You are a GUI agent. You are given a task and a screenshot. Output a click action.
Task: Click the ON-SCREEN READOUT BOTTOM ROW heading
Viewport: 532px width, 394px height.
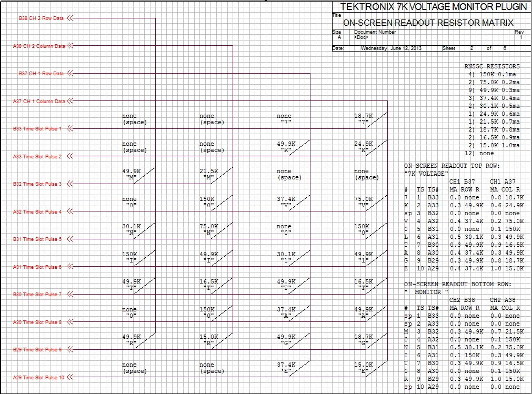[x=457, y=284]
